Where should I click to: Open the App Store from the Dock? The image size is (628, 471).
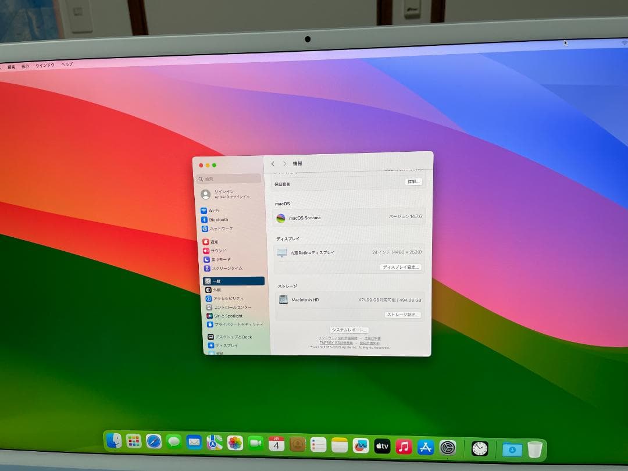[426, 447]
